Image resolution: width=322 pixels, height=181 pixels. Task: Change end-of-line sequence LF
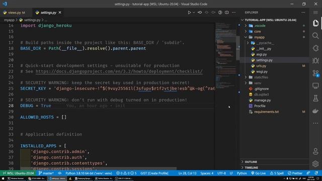[231, 173]
